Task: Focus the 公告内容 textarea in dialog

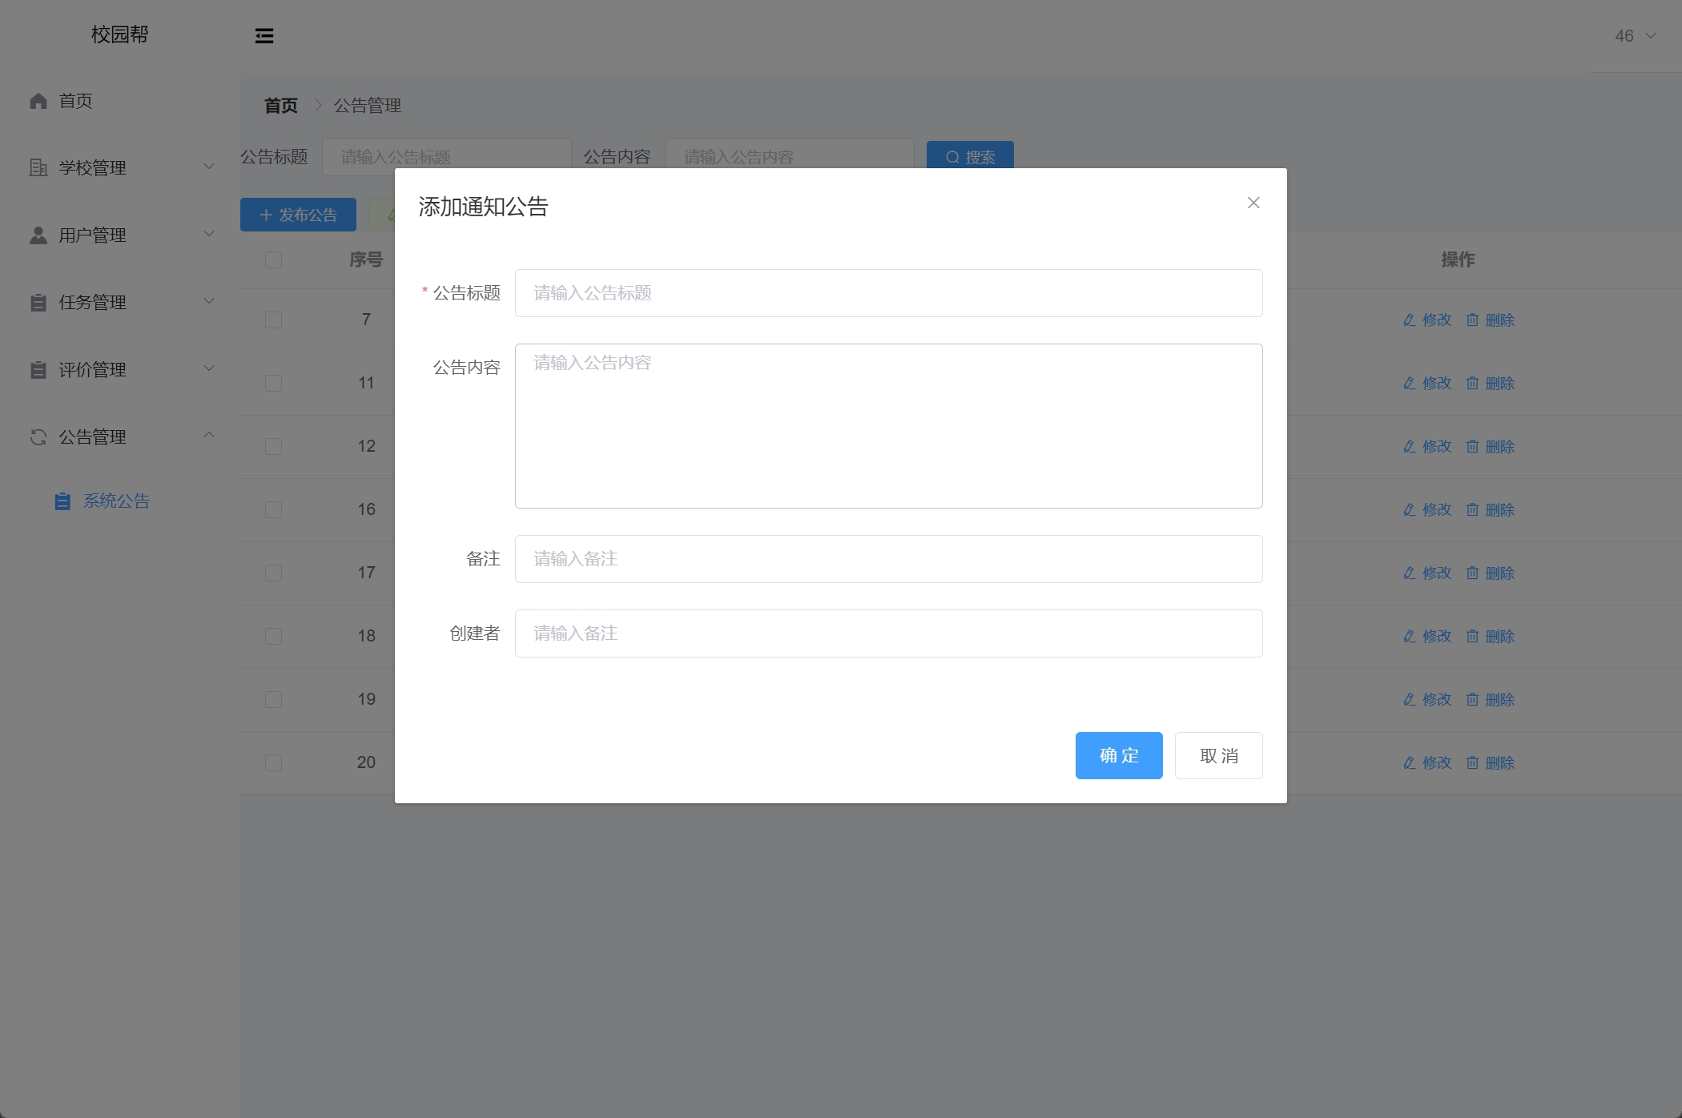Action: click(x=888, y=426)
